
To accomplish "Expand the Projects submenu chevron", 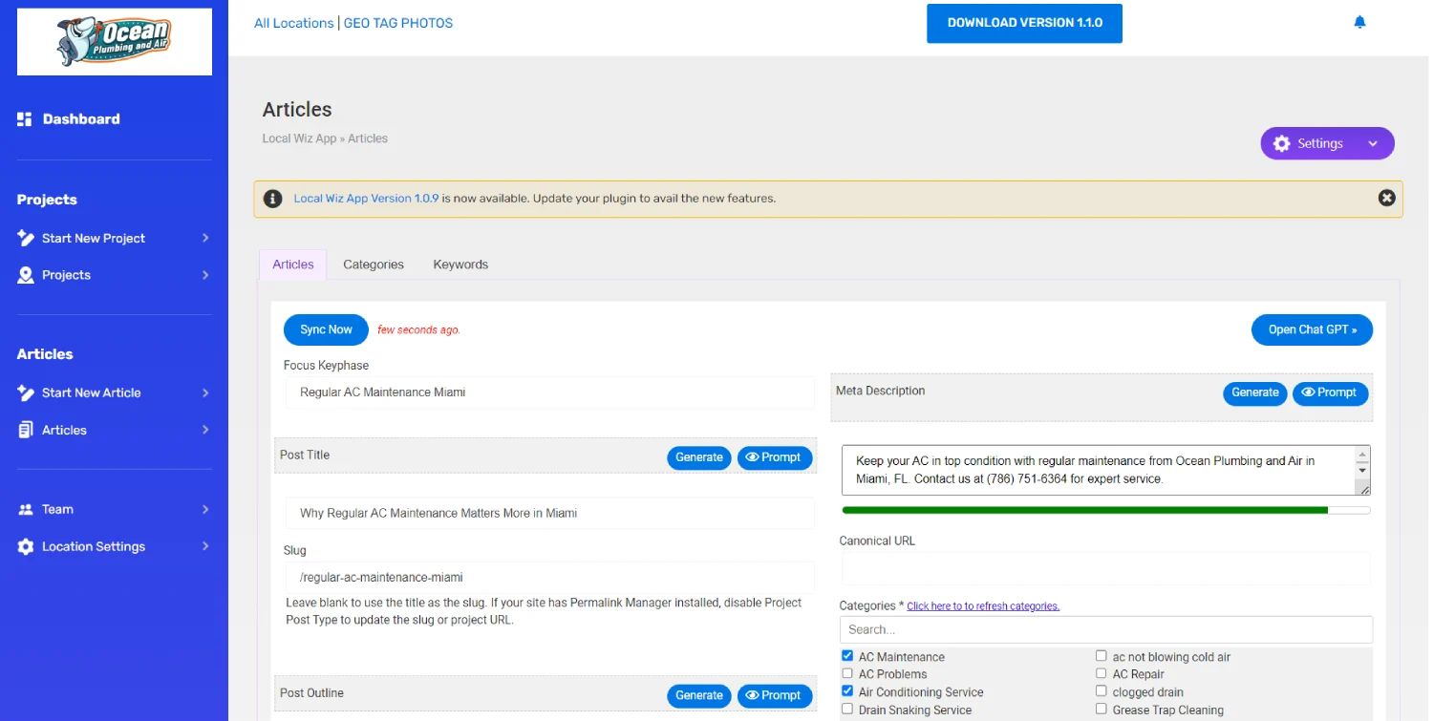I will (x=205, y=275).
